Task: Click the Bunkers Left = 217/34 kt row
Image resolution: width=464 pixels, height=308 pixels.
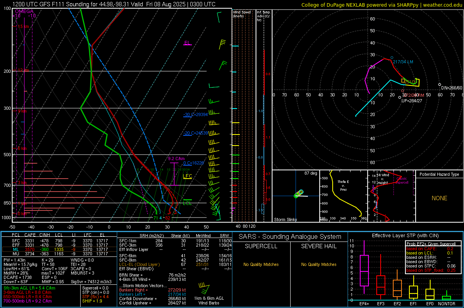Action: (x=153, y=294)
